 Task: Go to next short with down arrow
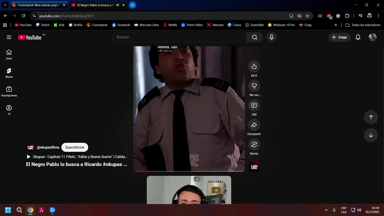coord(371,135)
